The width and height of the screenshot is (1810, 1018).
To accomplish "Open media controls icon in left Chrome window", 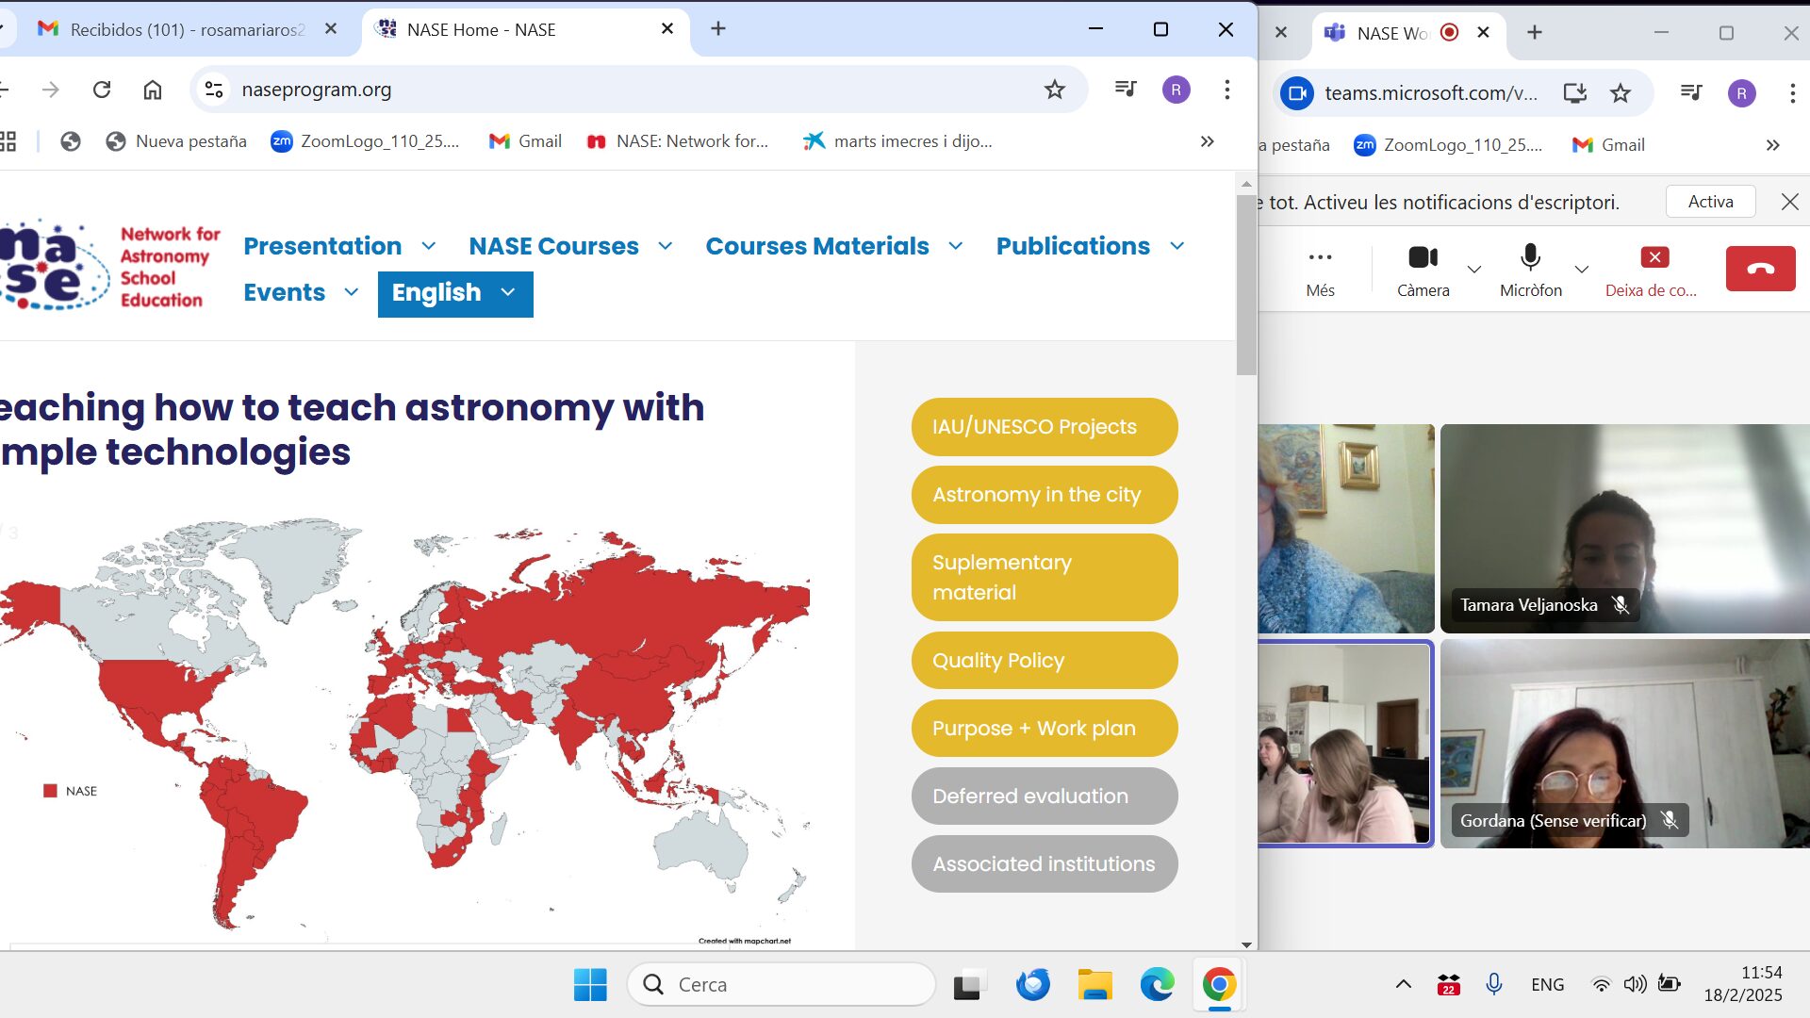I will [x=1126, y=90].
